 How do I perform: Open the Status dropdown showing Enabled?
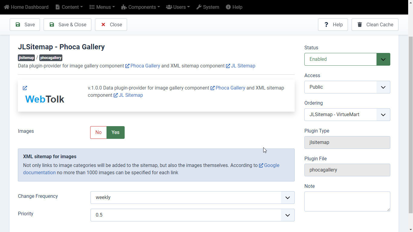(x=347, y=59)
